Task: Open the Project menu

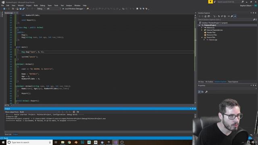Action: 29,5
